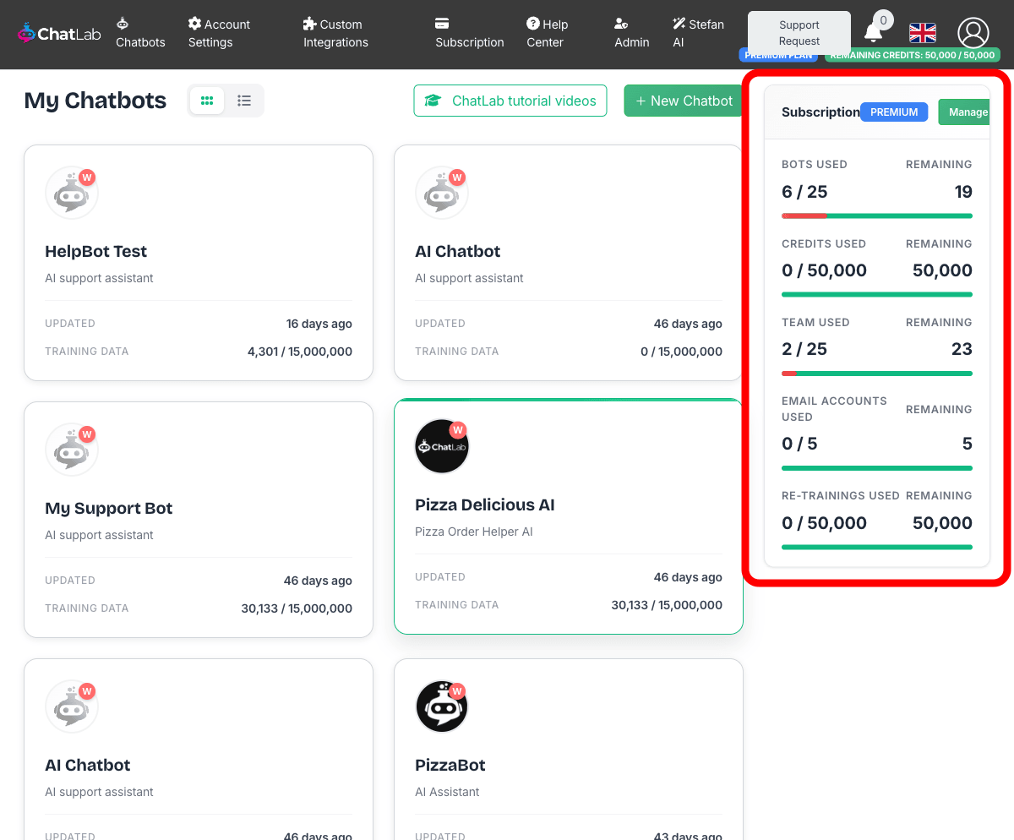The image size is (1014, 840).
Task: Click Manage in the Subscription panel
Action: point(967,112)
